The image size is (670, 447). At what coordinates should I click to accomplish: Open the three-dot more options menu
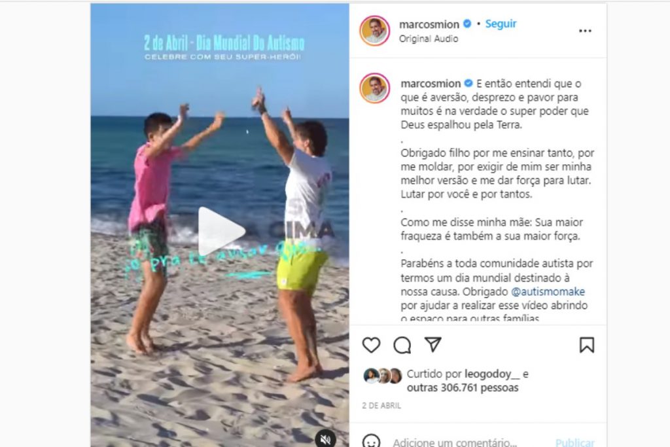tap(585, 31)
